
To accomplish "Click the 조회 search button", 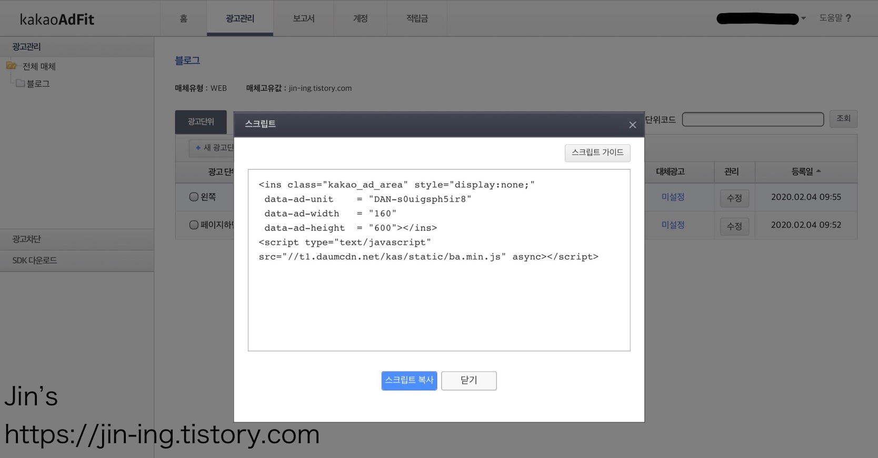I will (843, 118).
